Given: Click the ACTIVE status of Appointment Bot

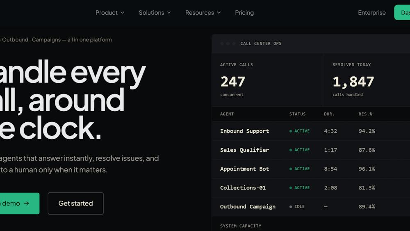Looking at the screenshot, I should pos(299,169).
